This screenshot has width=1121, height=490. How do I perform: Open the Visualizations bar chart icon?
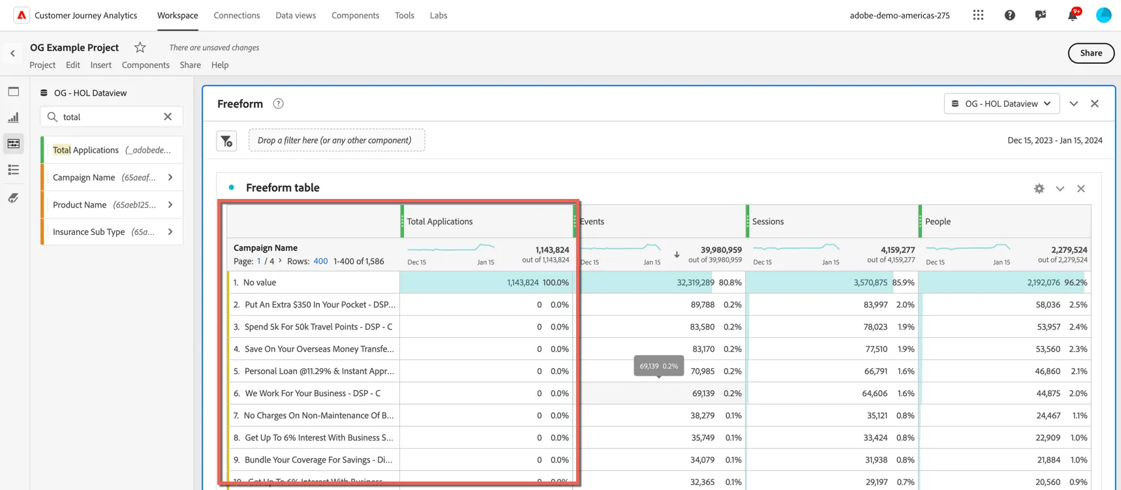coord(14,117)
